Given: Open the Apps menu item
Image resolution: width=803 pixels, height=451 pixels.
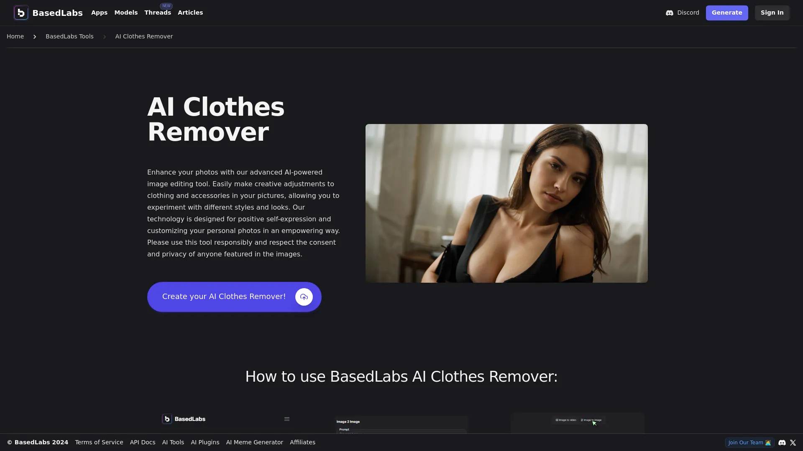Looking at the screenshot, I should coord(99,12).
